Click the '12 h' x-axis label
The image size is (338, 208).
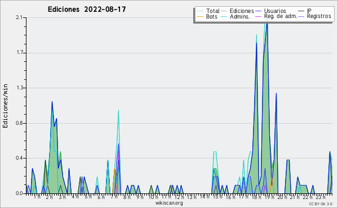[x=179, y=197]
